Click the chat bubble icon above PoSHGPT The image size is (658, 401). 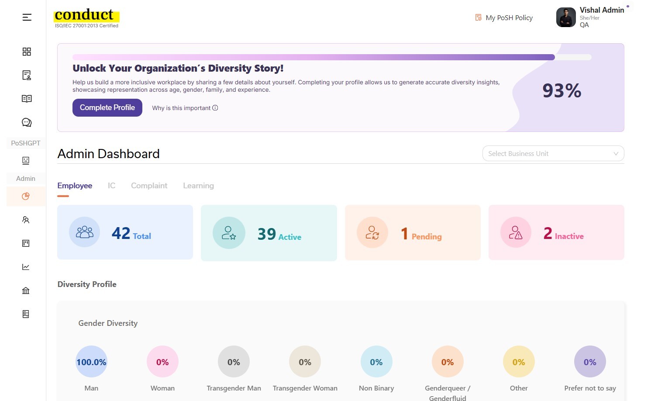(x=26, y=122)
